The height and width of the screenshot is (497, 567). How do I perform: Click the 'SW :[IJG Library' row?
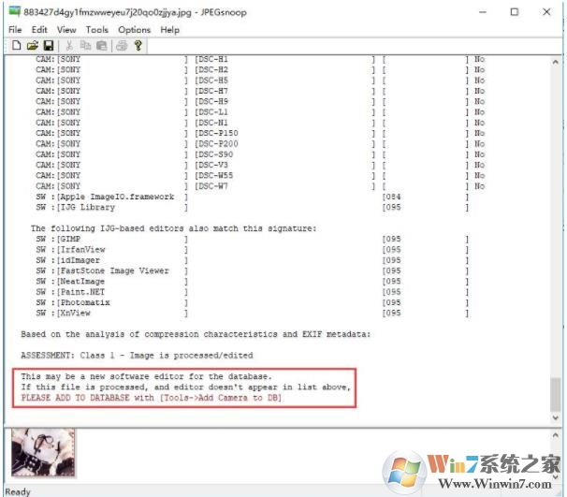253,207
